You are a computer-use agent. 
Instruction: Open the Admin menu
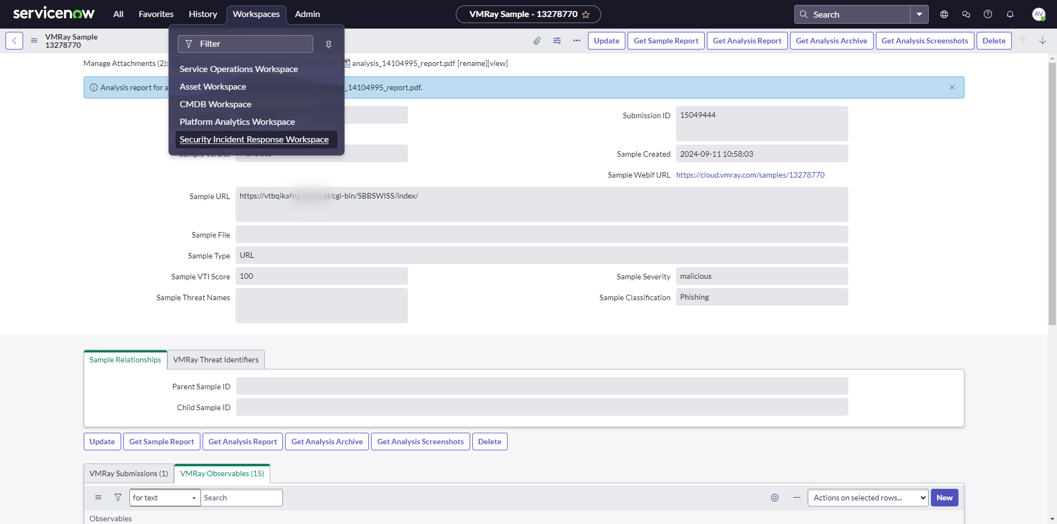click(307, 14)
